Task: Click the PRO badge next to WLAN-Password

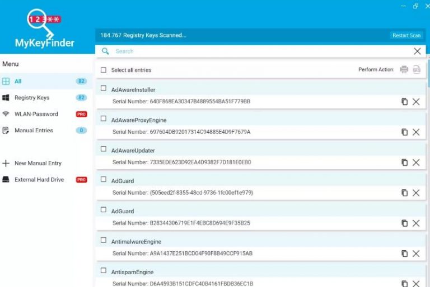Action: [x=81, y=114]
